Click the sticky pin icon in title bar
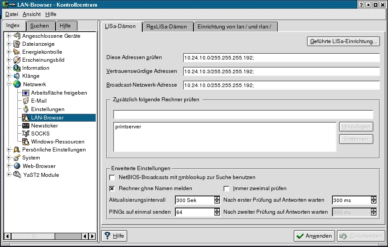 pos(13,5)
